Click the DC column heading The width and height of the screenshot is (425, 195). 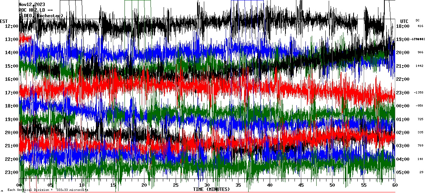417,20
